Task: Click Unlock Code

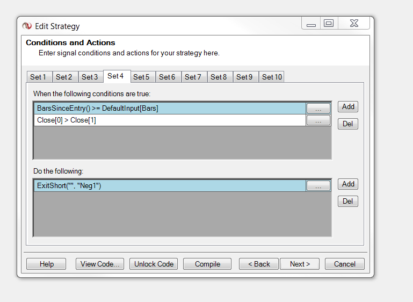Action: point(154,264)
